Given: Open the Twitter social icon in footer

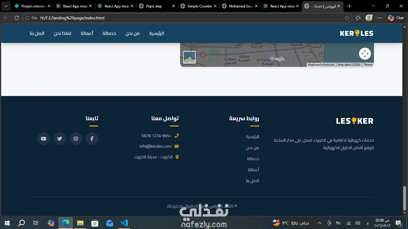Looking at the screenshot, I should click(x=60, y=139).
